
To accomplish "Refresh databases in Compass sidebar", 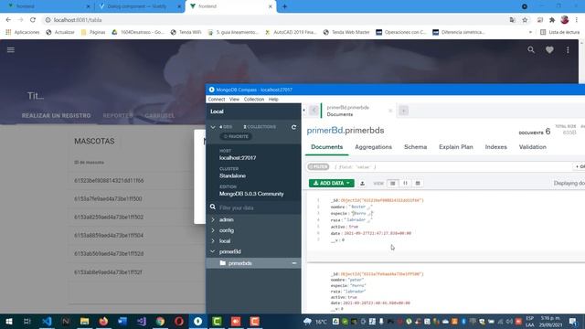I will (293, 127).
